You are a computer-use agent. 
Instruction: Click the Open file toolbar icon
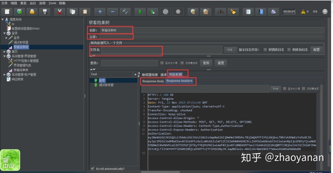[x=32, y=12]
